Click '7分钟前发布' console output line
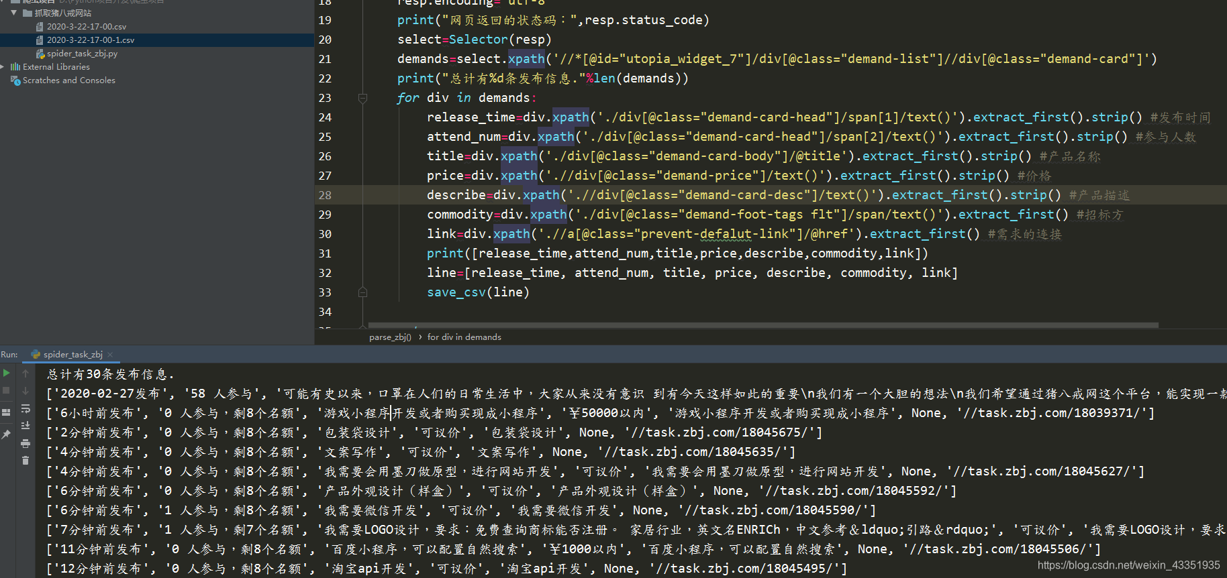This screenshot has height=578, width=1227. tap(100, 530)
